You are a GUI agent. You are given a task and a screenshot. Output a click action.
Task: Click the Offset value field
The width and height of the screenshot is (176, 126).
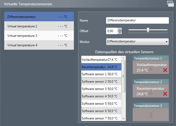pyautogui.click(x=112, y=31)
